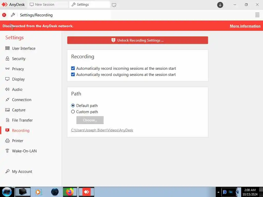The width and height of the screenshot is (263, 197).
Task: Click the Privacy glasses icon
Action: (x=7, y=69)
